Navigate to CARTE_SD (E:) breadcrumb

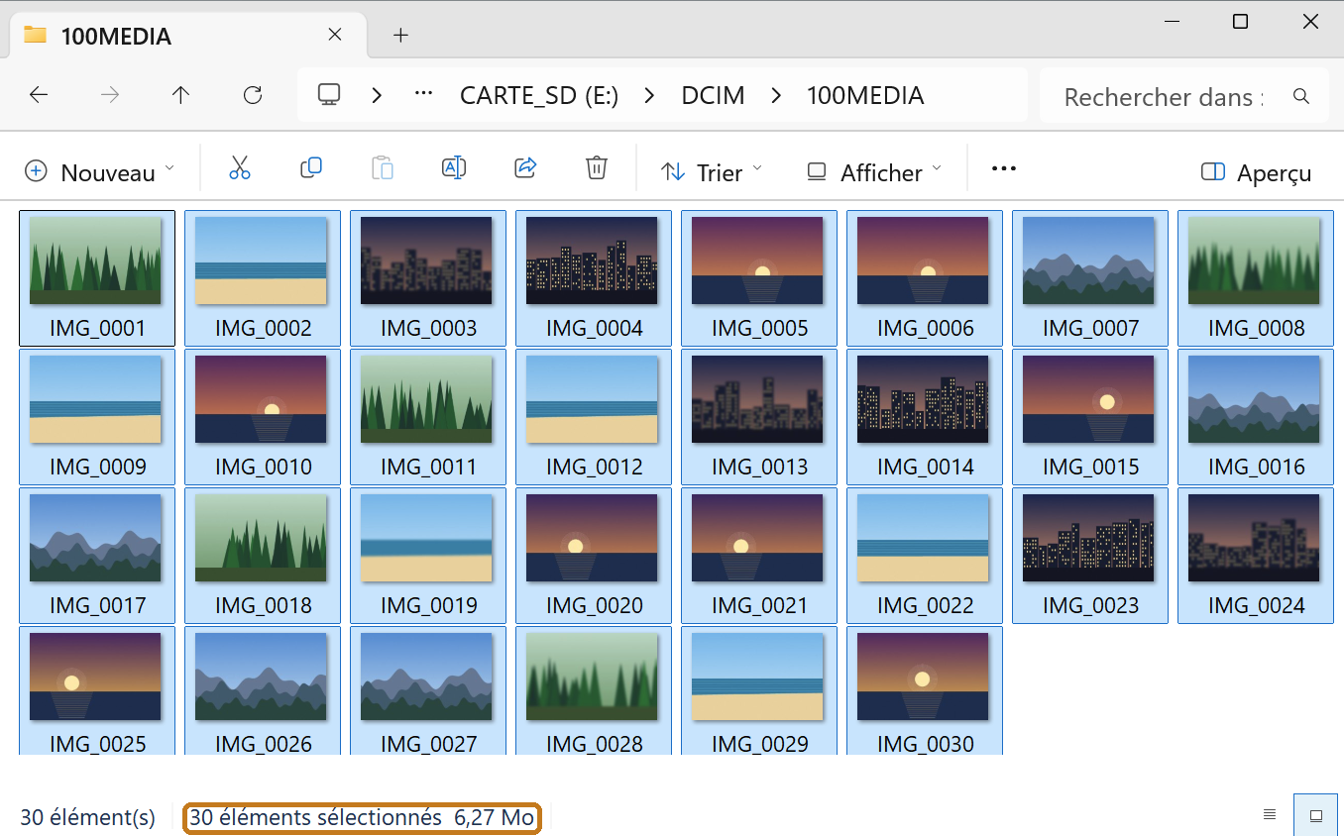(x=539, y=95)
